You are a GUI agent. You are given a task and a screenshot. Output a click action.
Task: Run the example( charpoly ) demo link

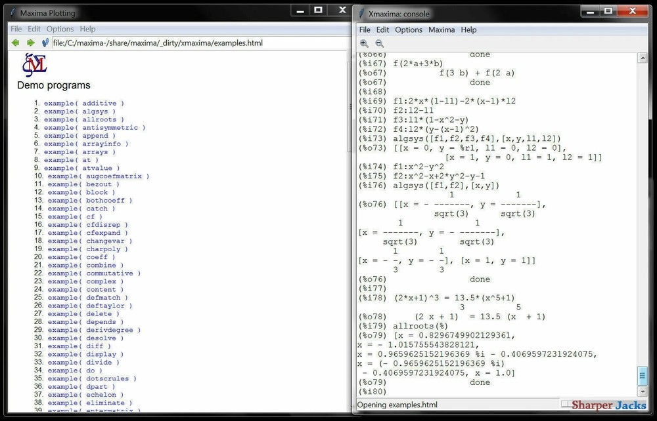[87, 249]
